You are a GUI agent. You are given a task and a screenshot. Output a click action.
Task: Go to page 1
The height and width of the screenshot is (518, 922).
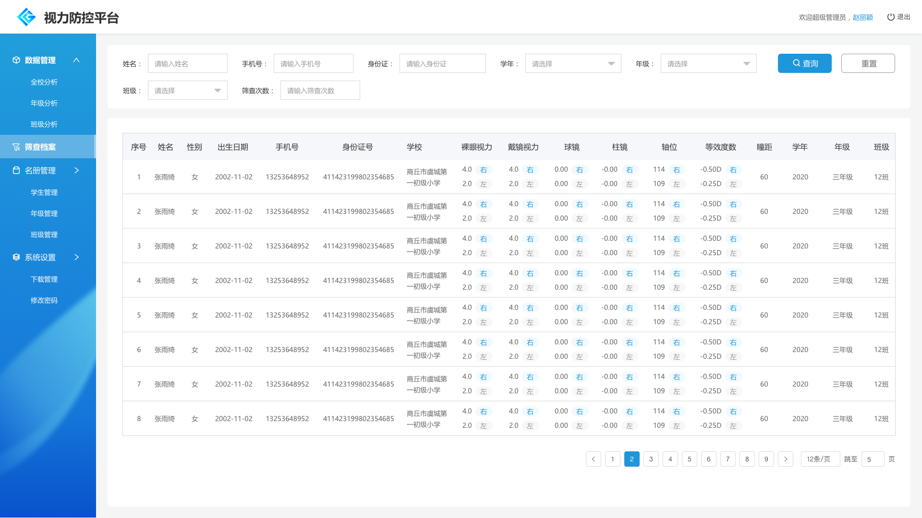coord(613,459)
